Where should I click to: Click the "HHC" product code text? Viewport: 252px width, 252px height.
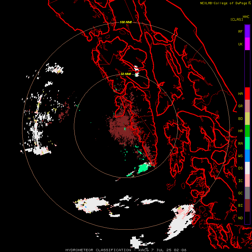point(246,17)
